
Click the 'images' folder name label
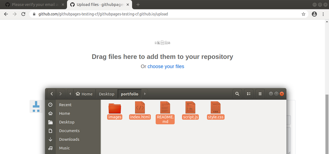click(x=115, y=117)
